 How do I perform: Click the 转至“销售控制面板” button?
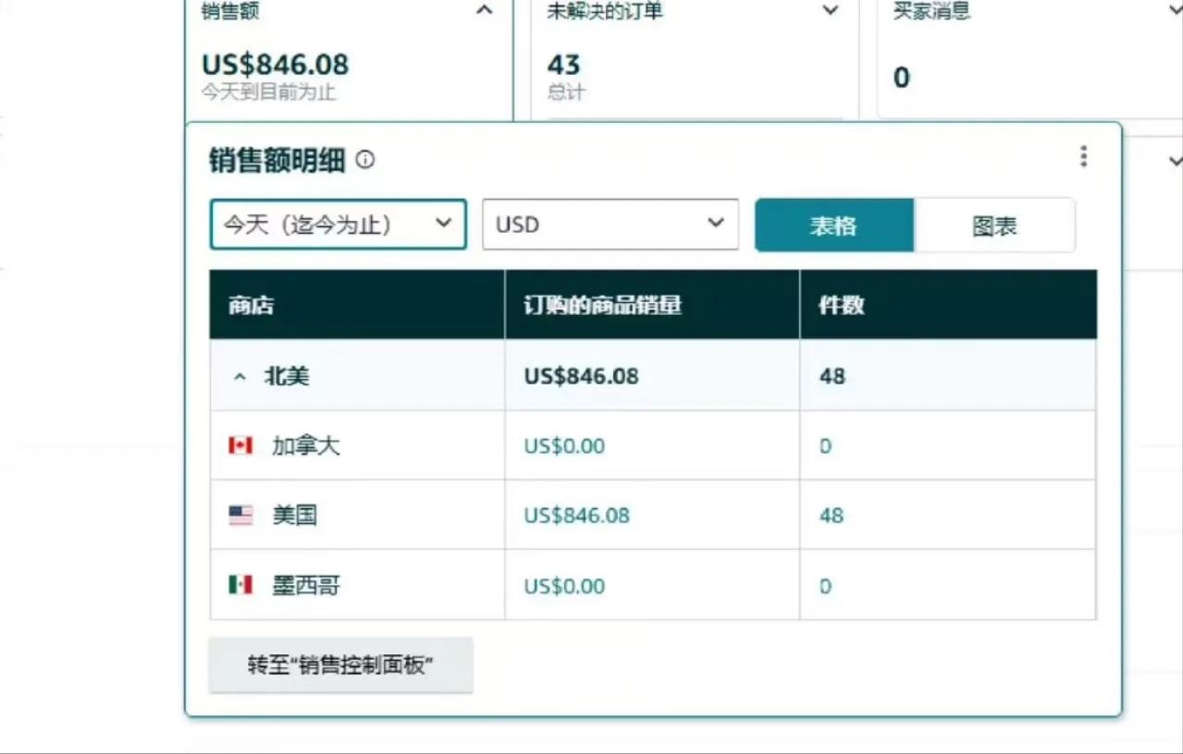(340, 665)
